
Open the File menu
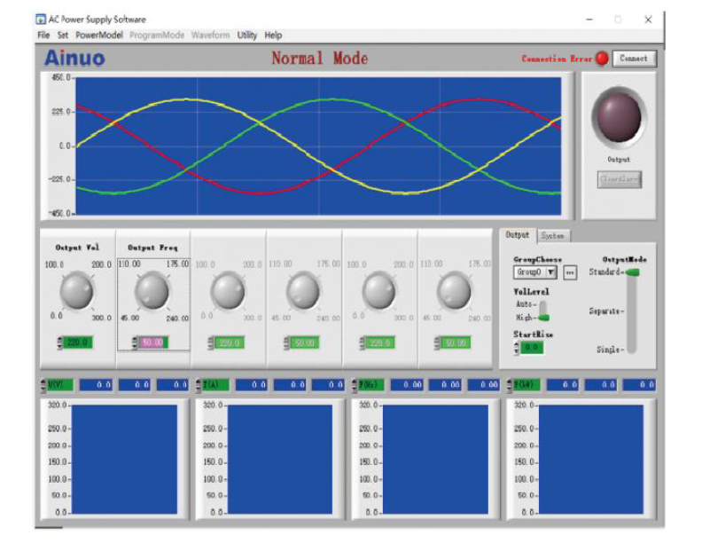click(43, 35)
